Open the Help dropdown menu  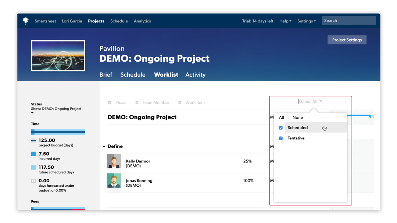(285, 21)
